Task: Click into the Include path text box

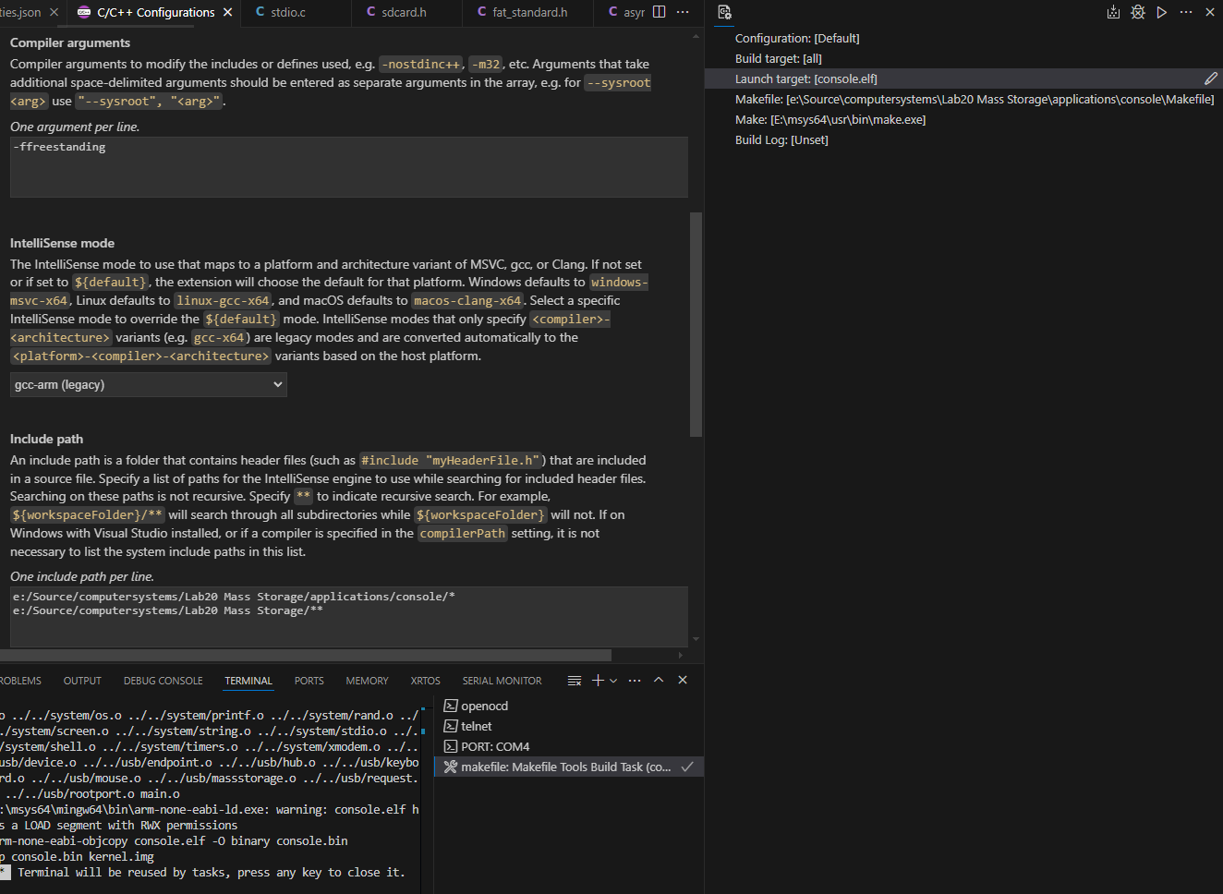Action: click(x=349, y=617)
